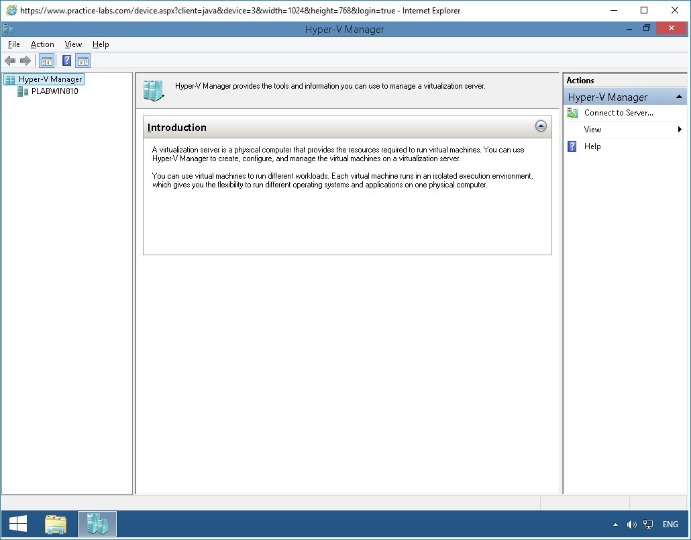Click the back navigation arrow
Viewport: 691px width, 540px height.
click(10, 60)
